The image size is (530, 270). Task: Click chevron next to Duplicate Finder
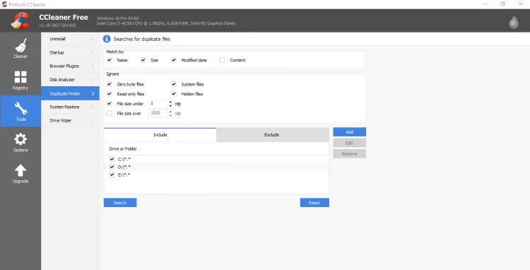pyautogui.click(x=93, y=93)
